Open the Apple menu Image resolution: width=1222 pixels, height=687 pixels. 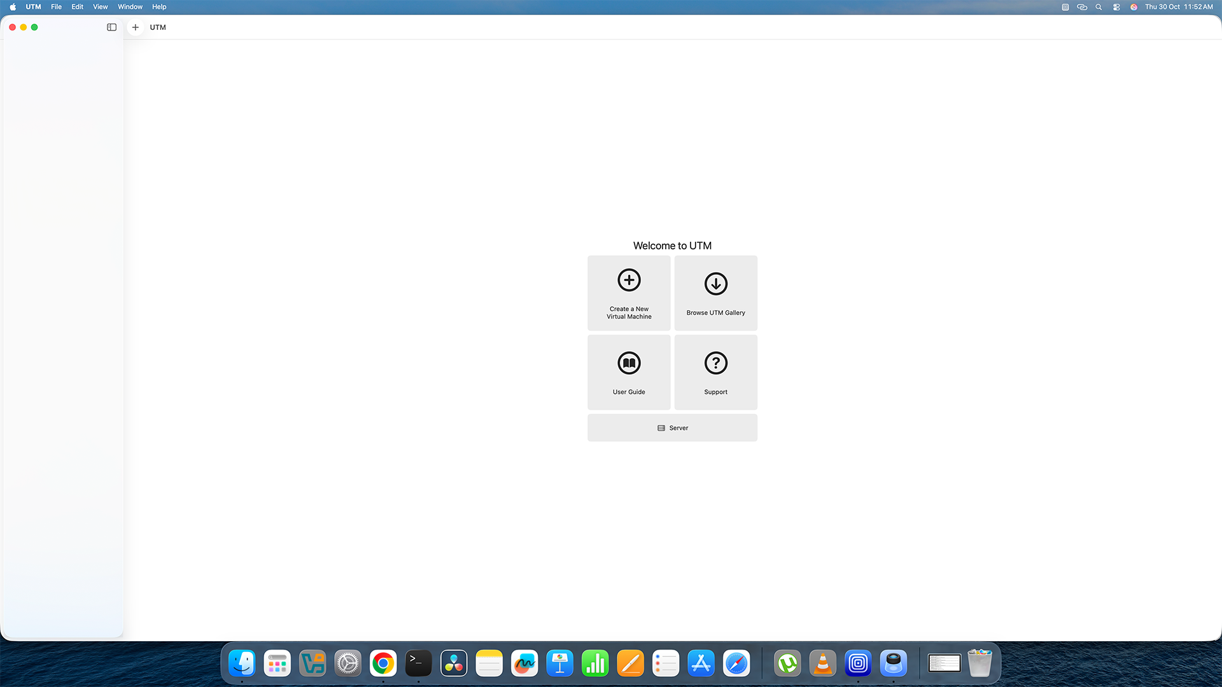pos(12,7)
